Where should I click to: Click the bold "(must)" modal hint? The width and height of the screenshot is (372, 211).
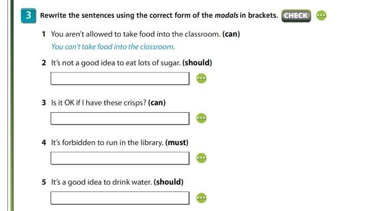coord(177,143)
